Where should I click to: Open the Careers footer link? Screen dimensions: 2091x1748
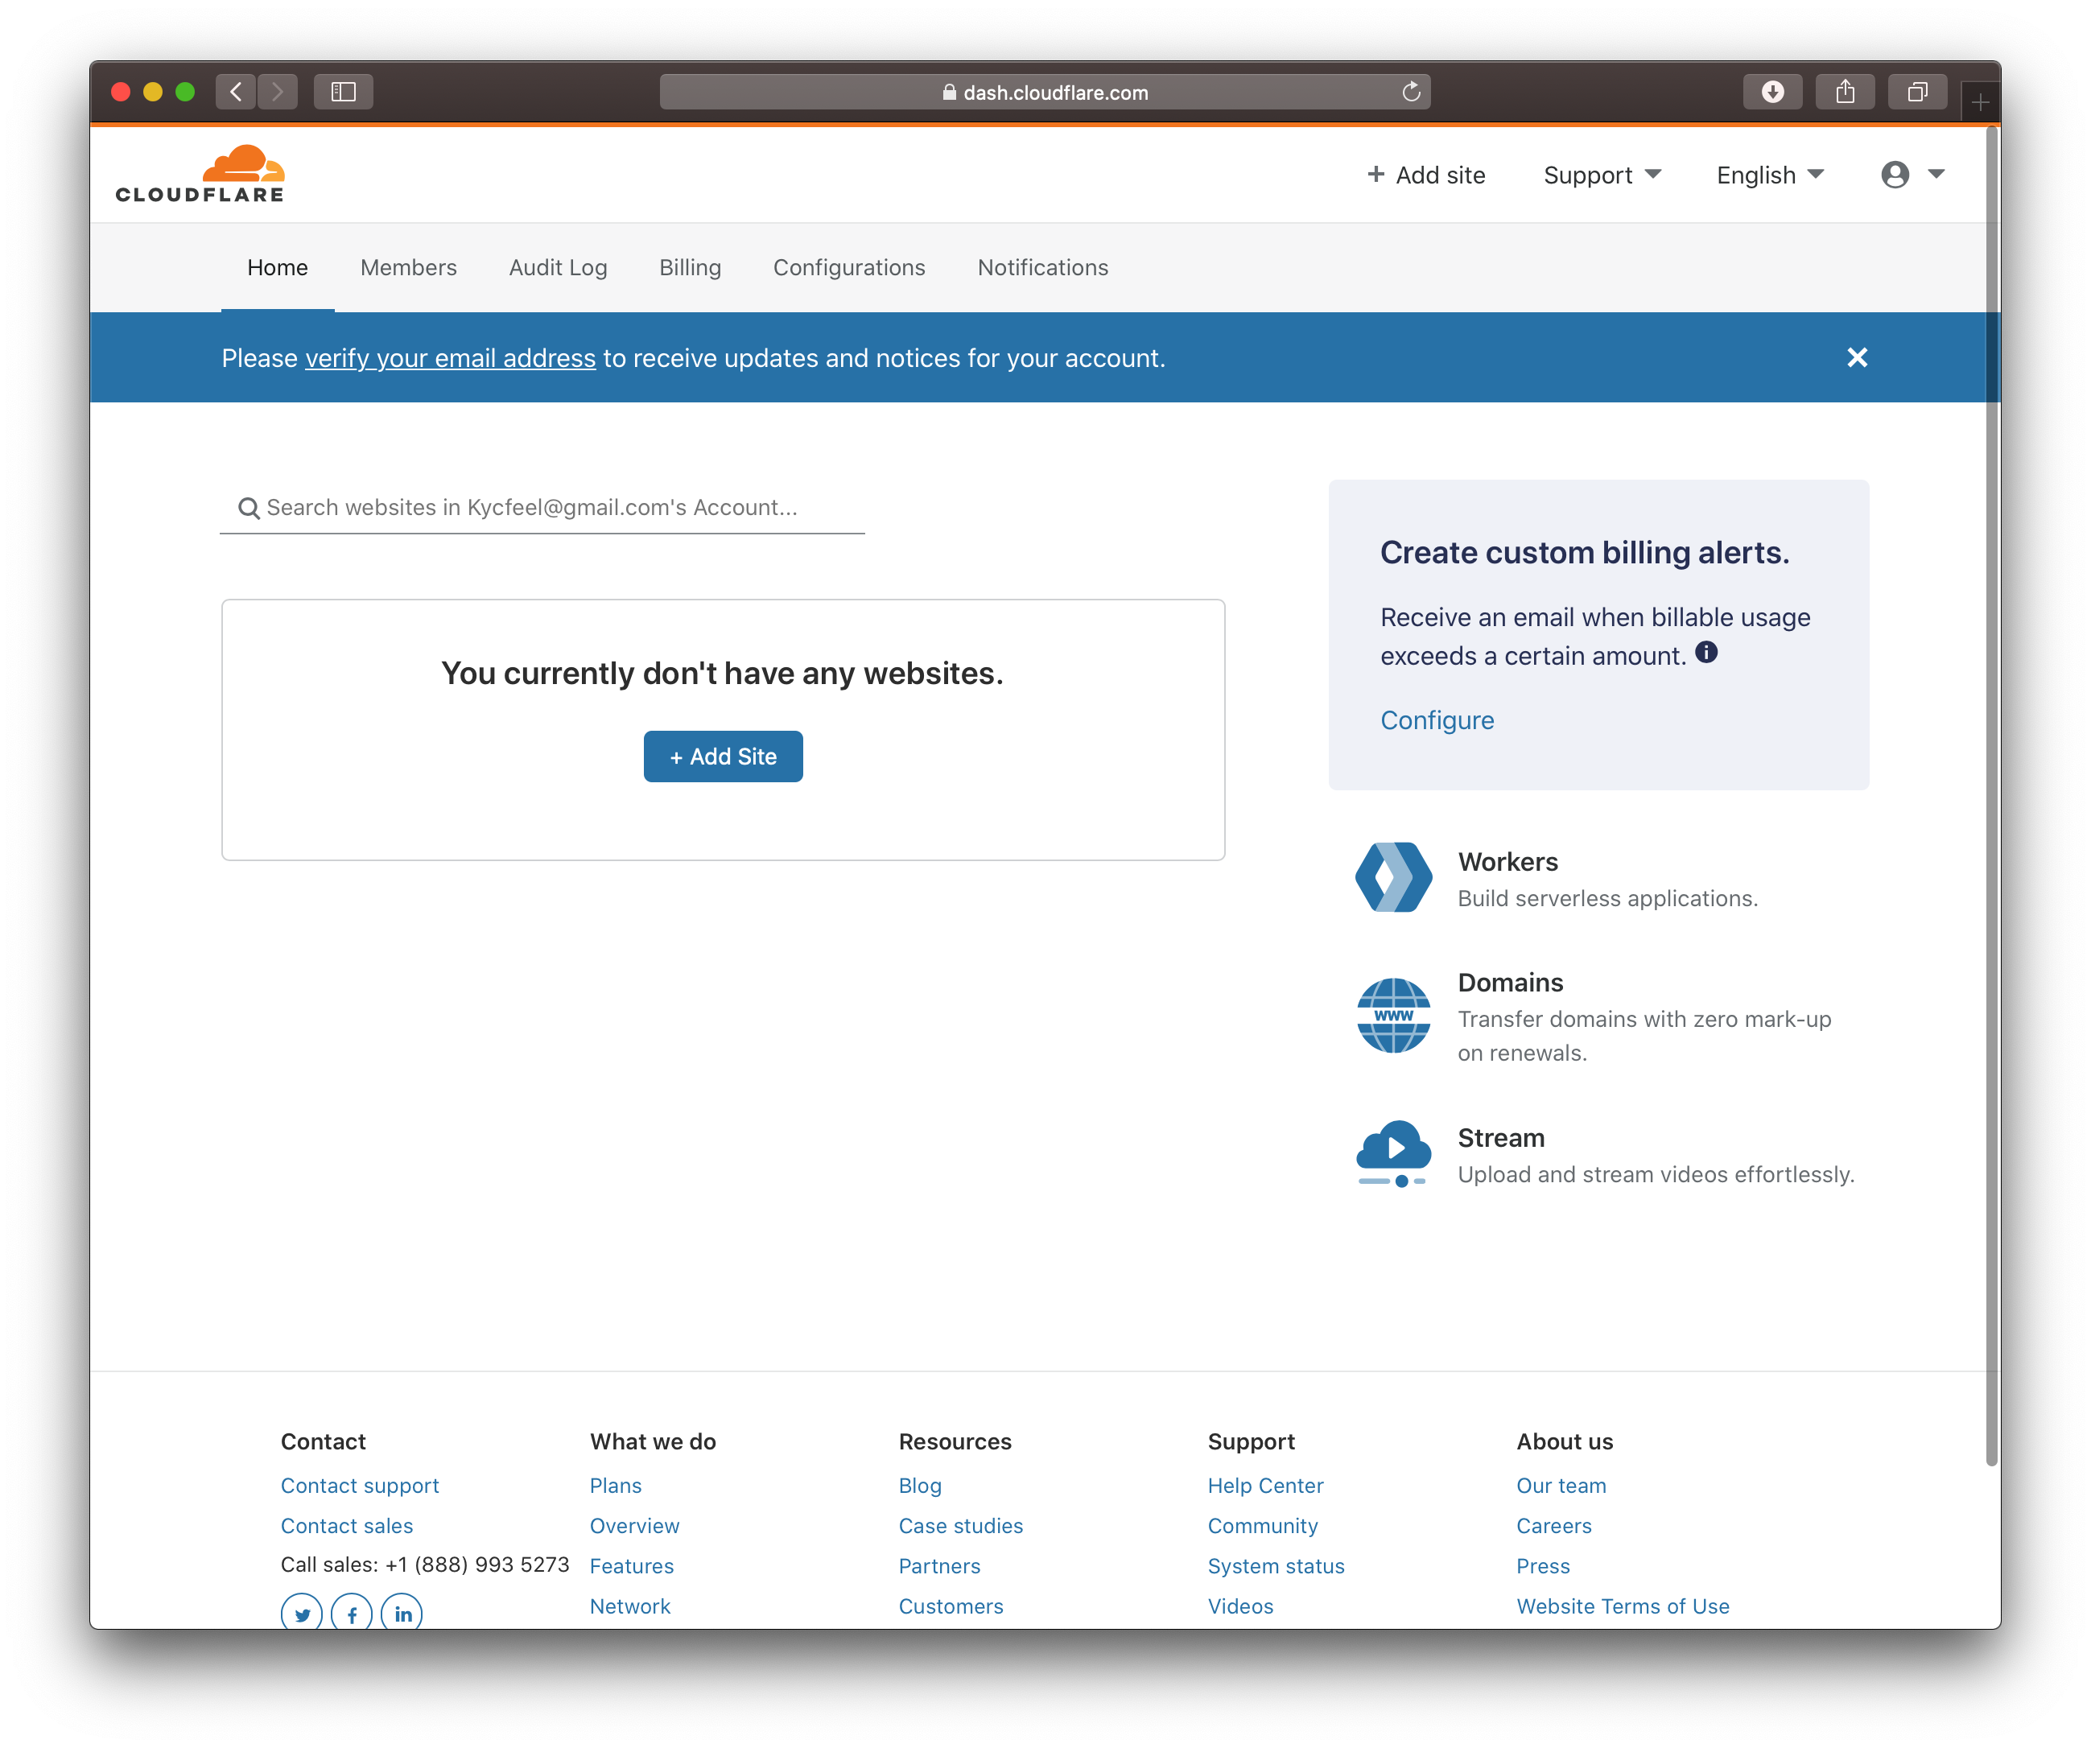(1553, 1525)
